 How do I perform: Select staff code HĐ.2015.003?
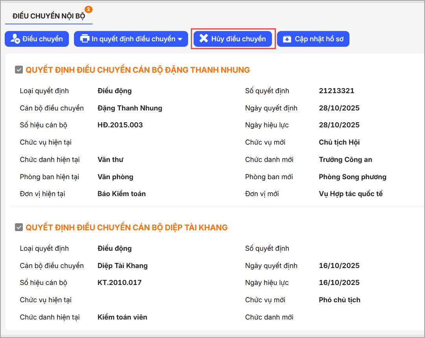pos(120,125)
